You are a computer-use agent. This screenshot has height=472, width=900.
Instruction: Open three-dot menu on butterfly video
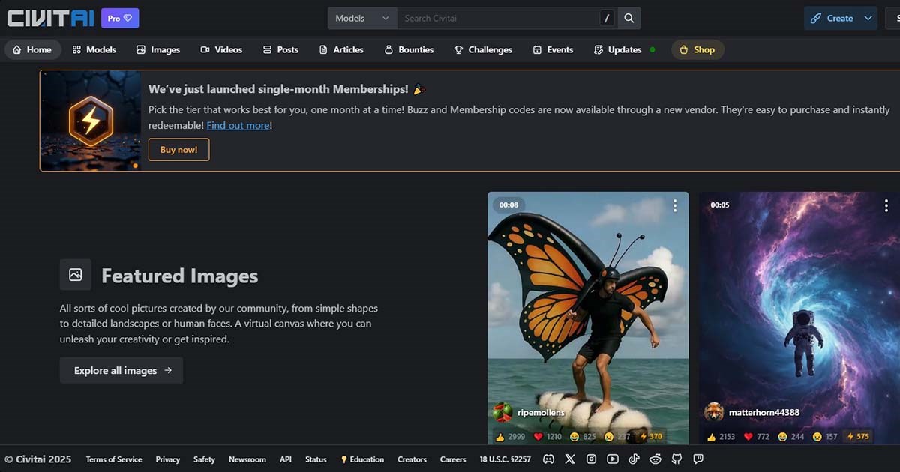(x=675, y=205)
